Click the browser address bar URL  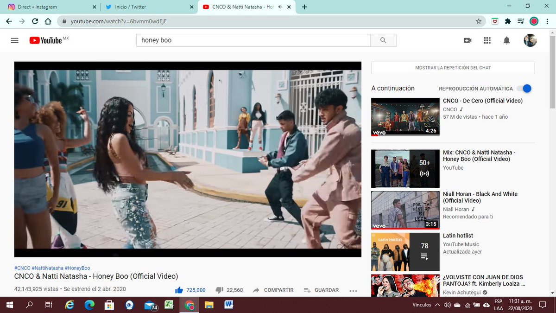click(x=119, y=21)
